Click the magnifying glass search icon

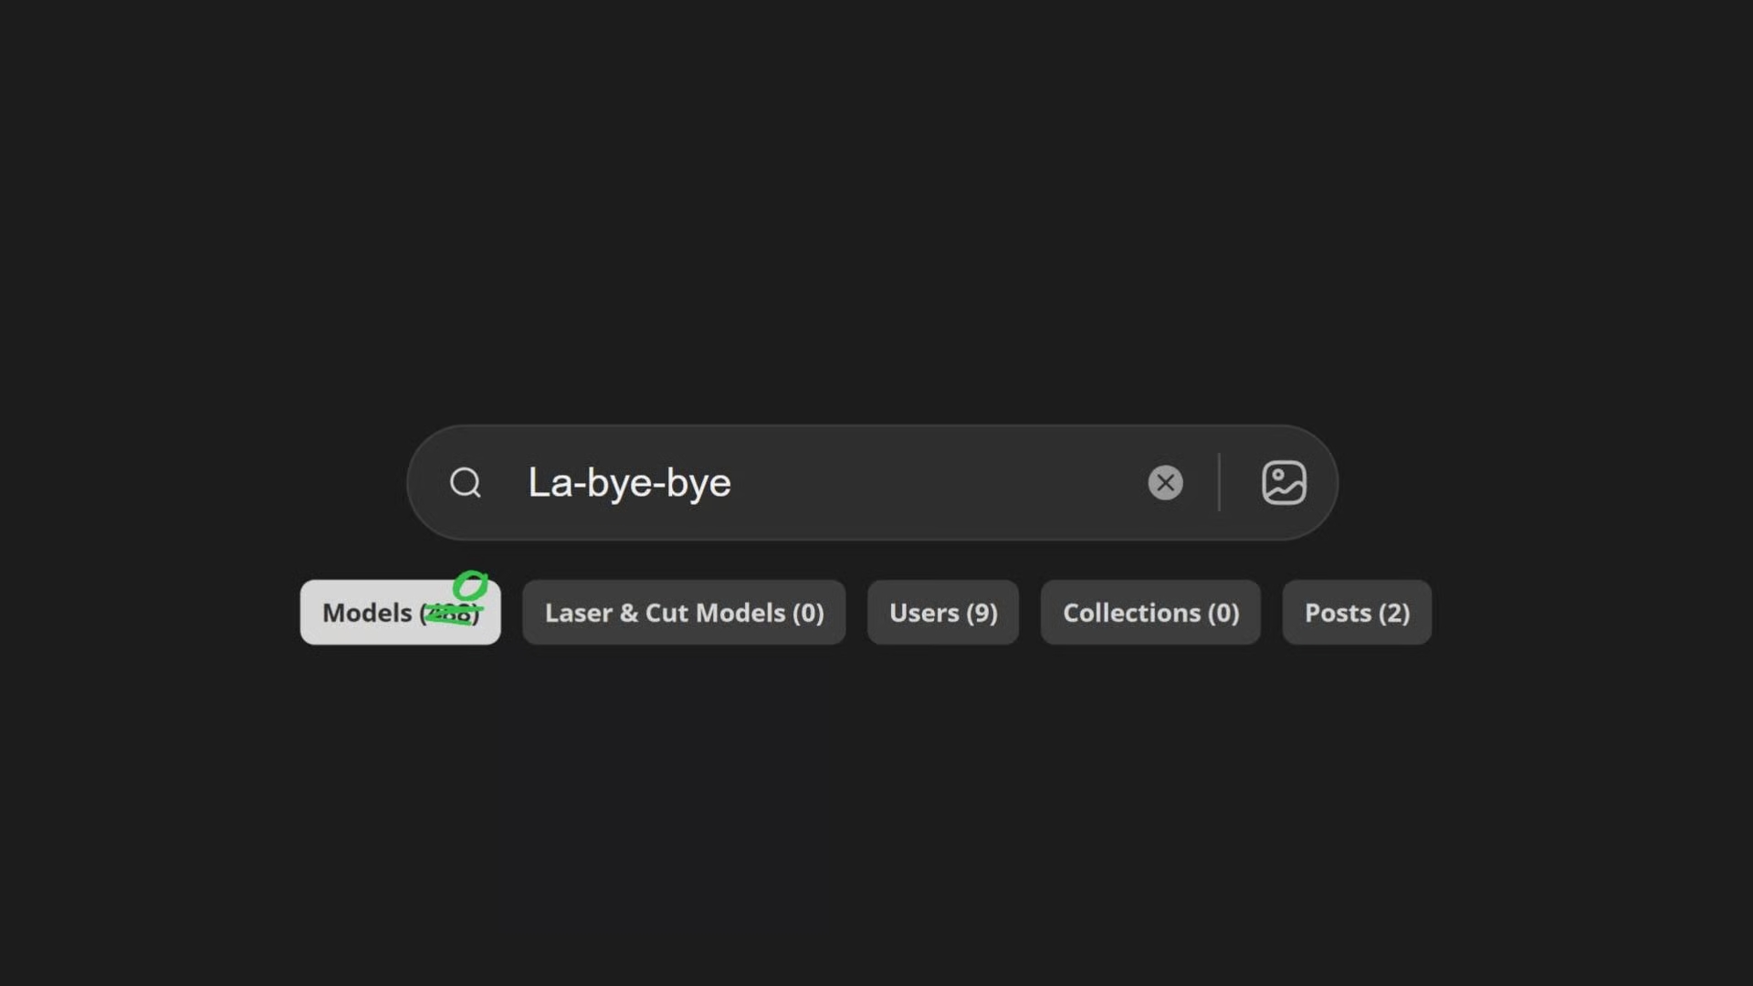click(x=466, y=483)
